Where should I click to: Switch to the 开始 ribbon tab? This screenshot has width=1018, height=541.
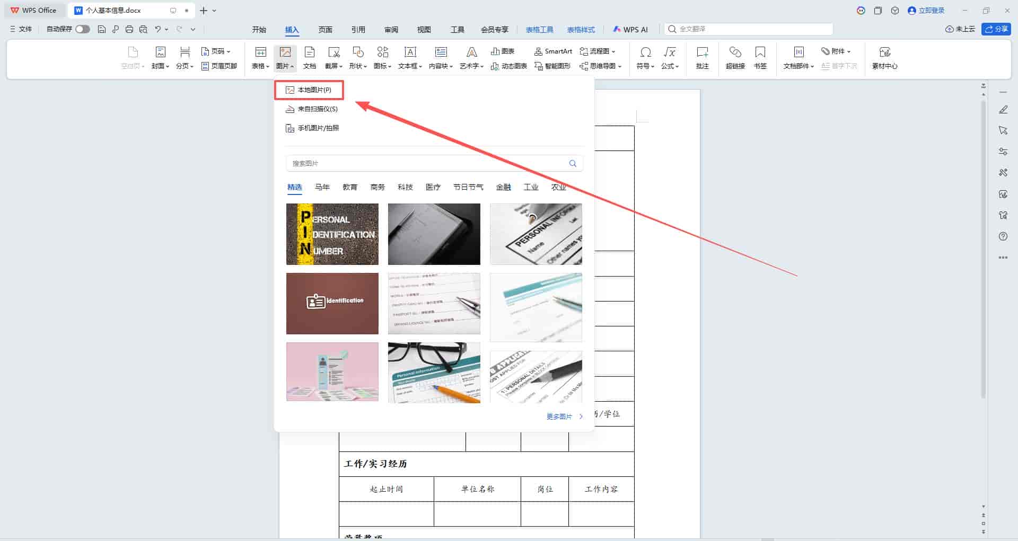pos(259,30)
